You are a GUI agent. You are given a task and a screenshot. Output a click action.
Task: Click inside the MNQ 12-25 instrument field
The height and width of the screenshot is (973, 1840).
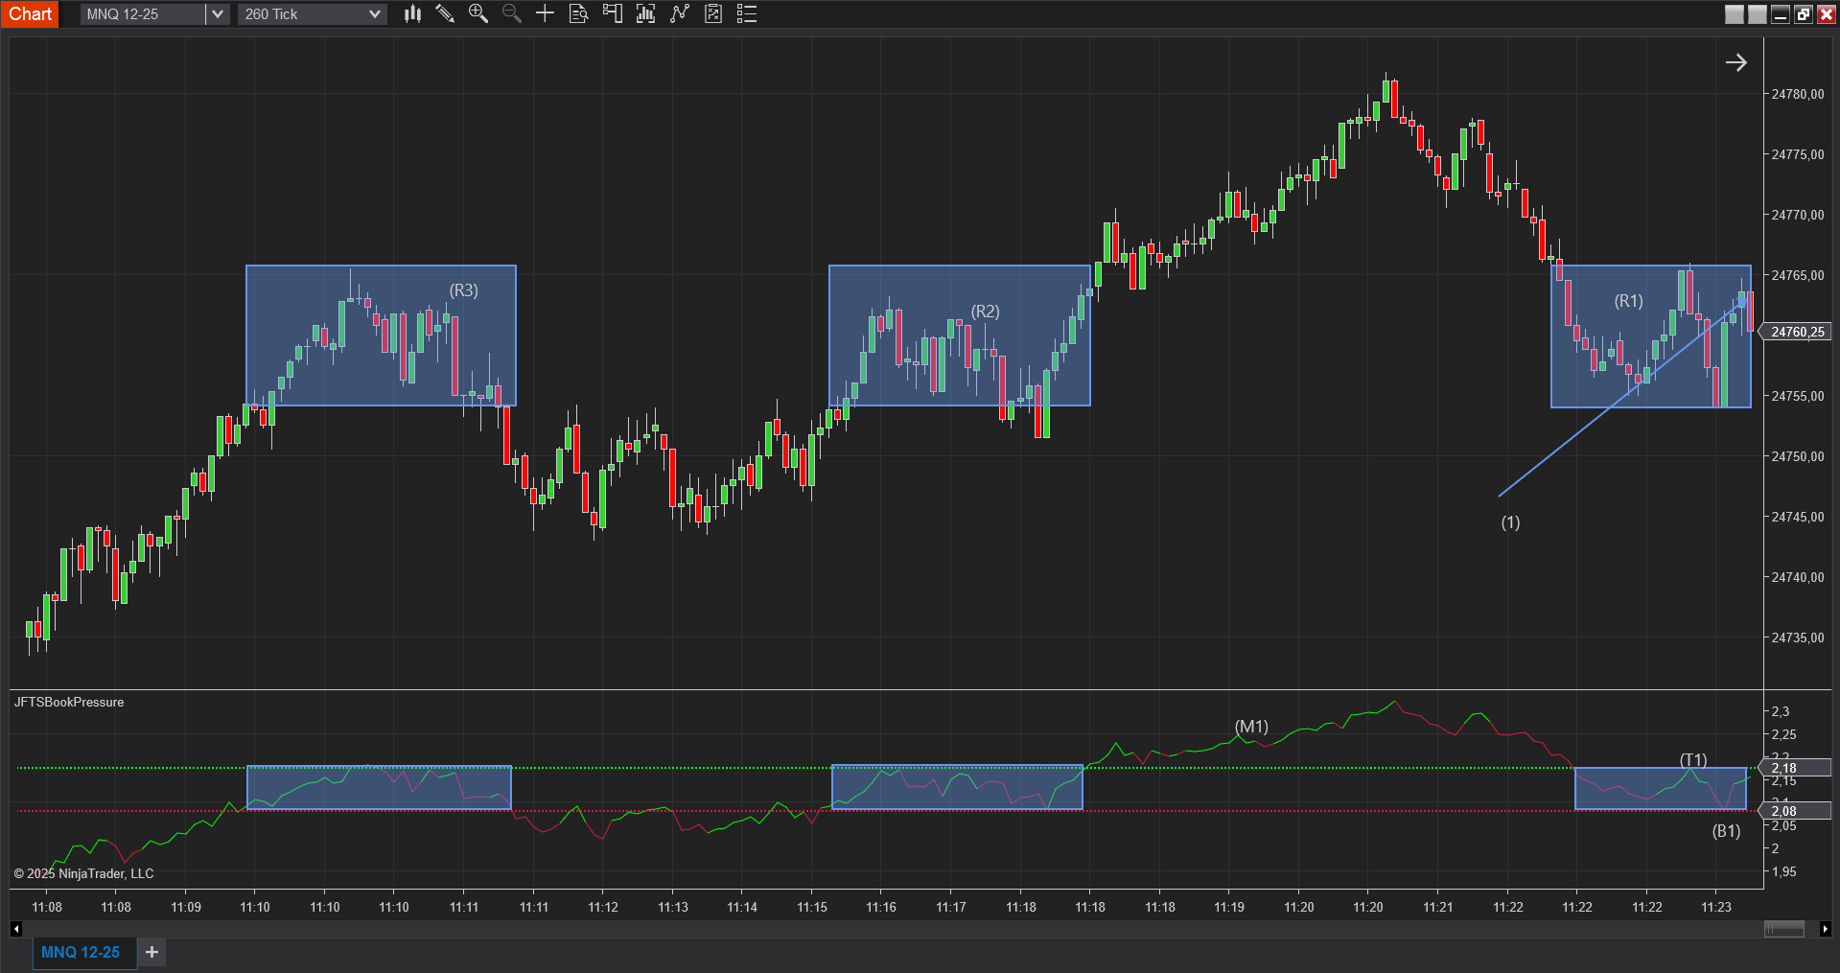click(x=142, y=13)
